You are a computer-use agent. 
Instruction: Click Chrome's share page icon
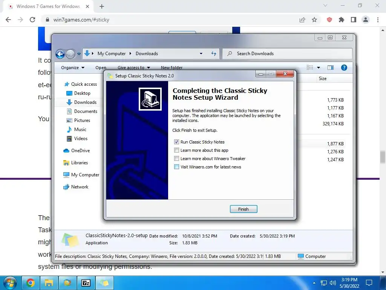coord(302,20)
